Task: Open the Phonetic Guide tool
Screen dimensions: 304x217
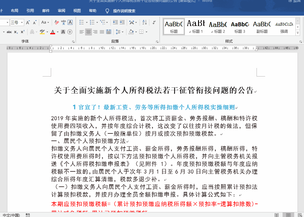Action: 63,23
